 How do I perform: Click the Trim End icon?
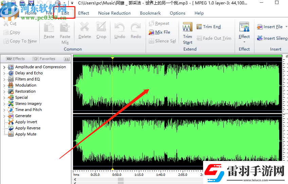pos(199,27)
